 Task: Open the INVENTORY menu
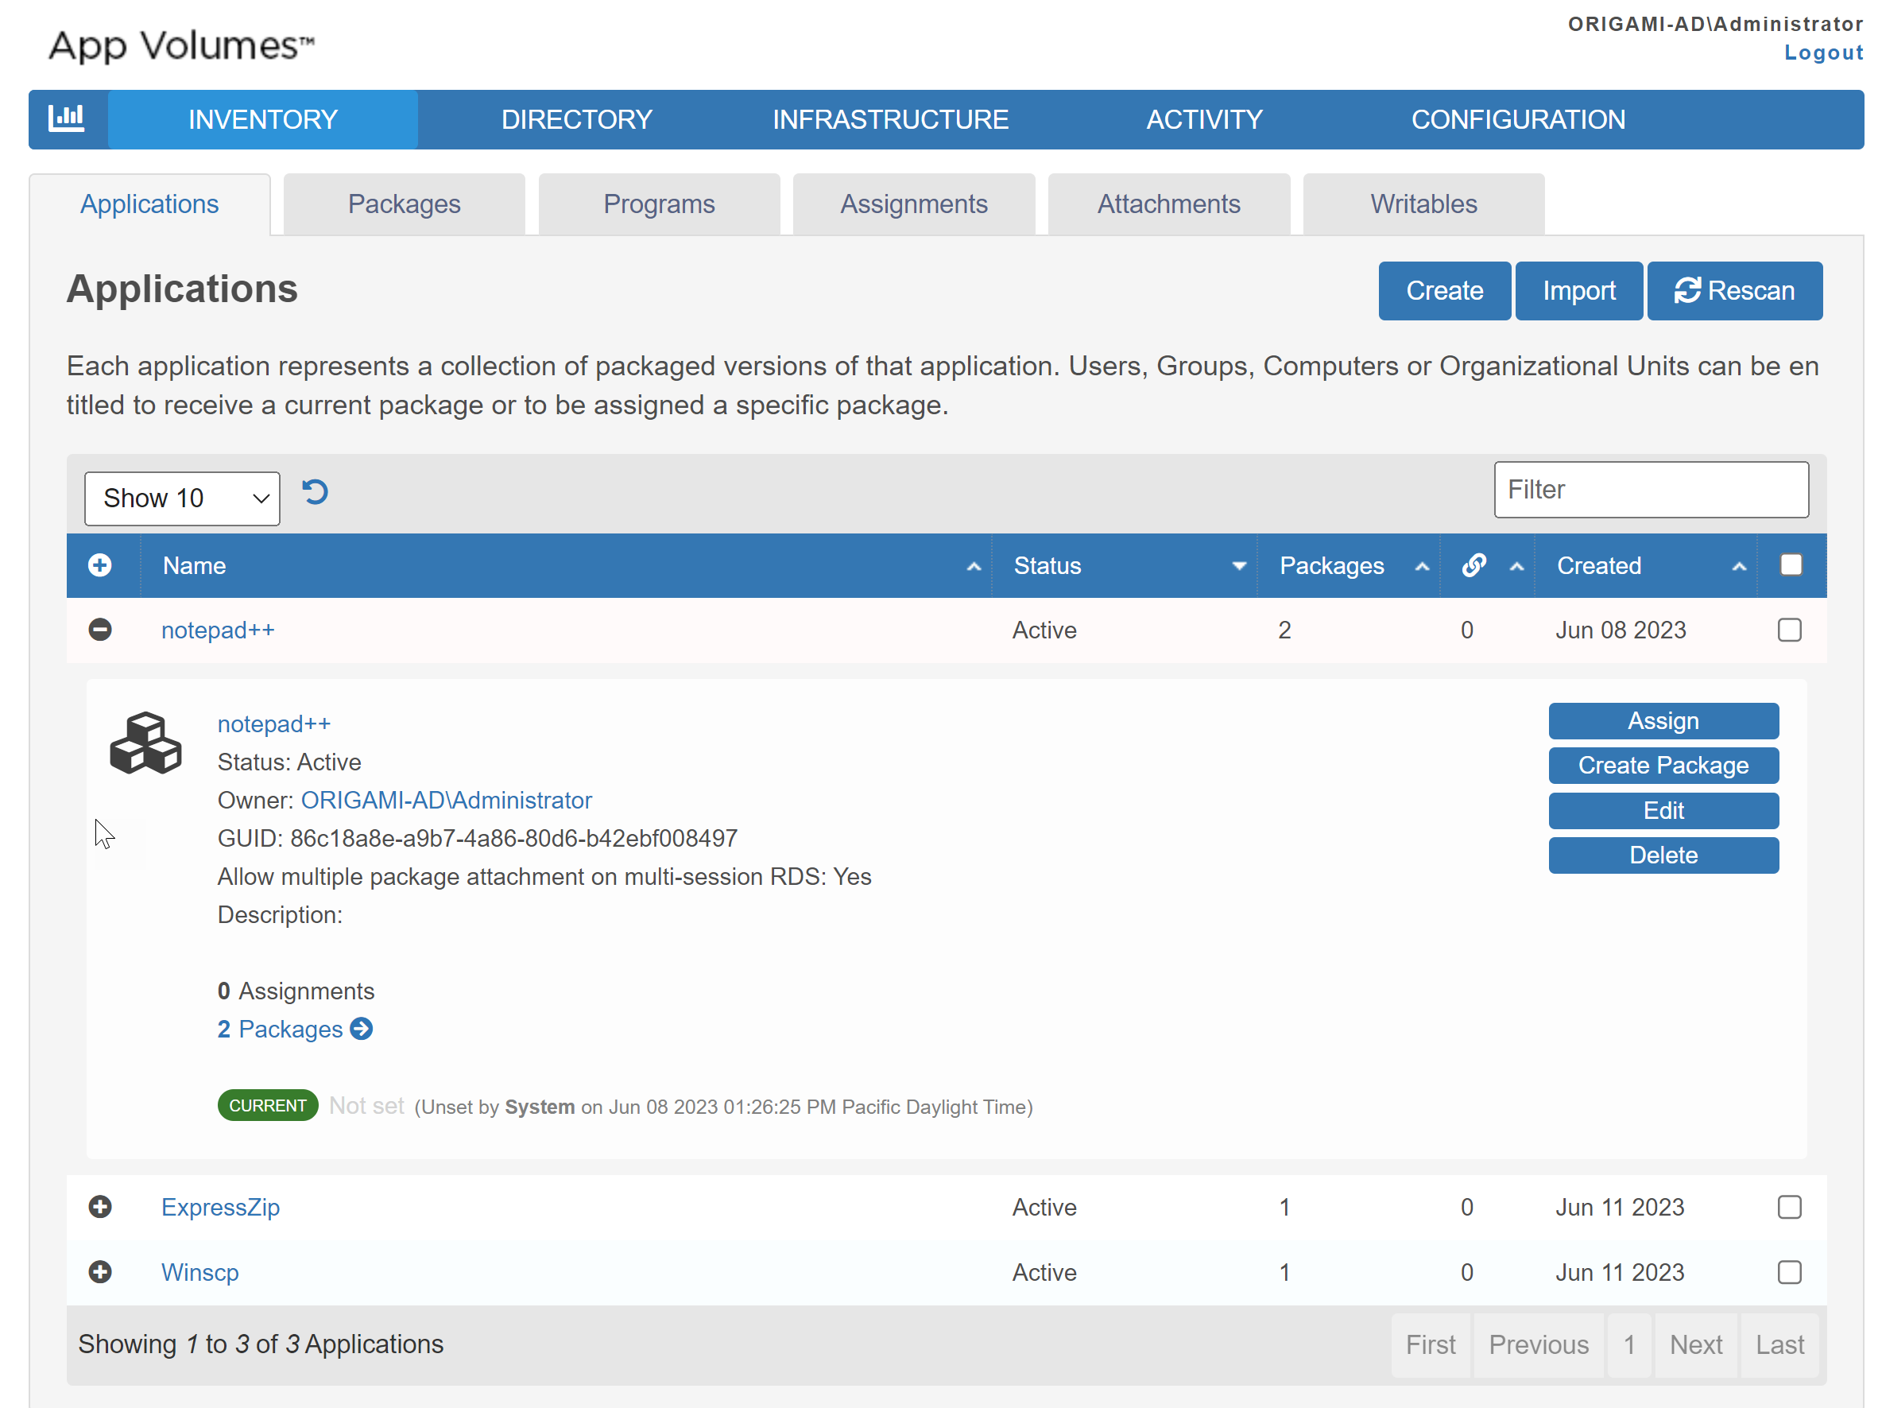click(263, 119)
